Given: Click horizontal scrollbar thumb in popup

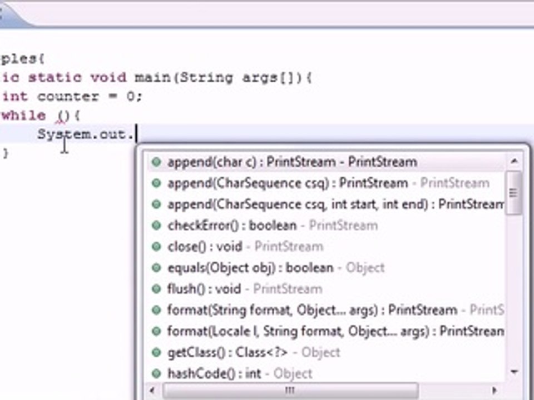Looking at the screenshot, I should [x=290, y=390].
